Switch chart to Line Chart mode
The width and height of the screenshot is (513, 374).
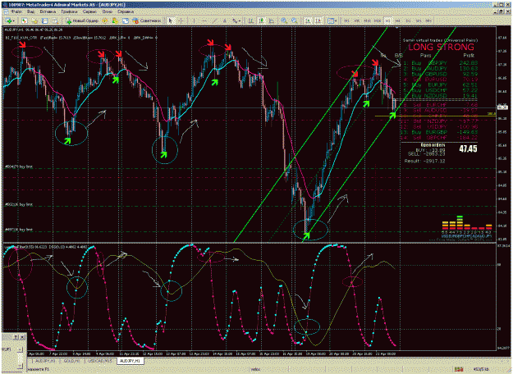coord(272,21)
